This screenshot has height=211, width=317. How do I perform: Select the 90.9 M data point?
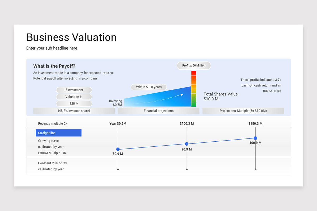187,144
